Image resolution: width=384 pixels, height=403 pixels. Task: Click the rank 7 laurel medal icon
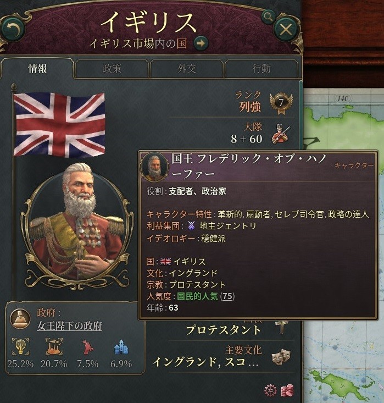click(x=281, y=103)
